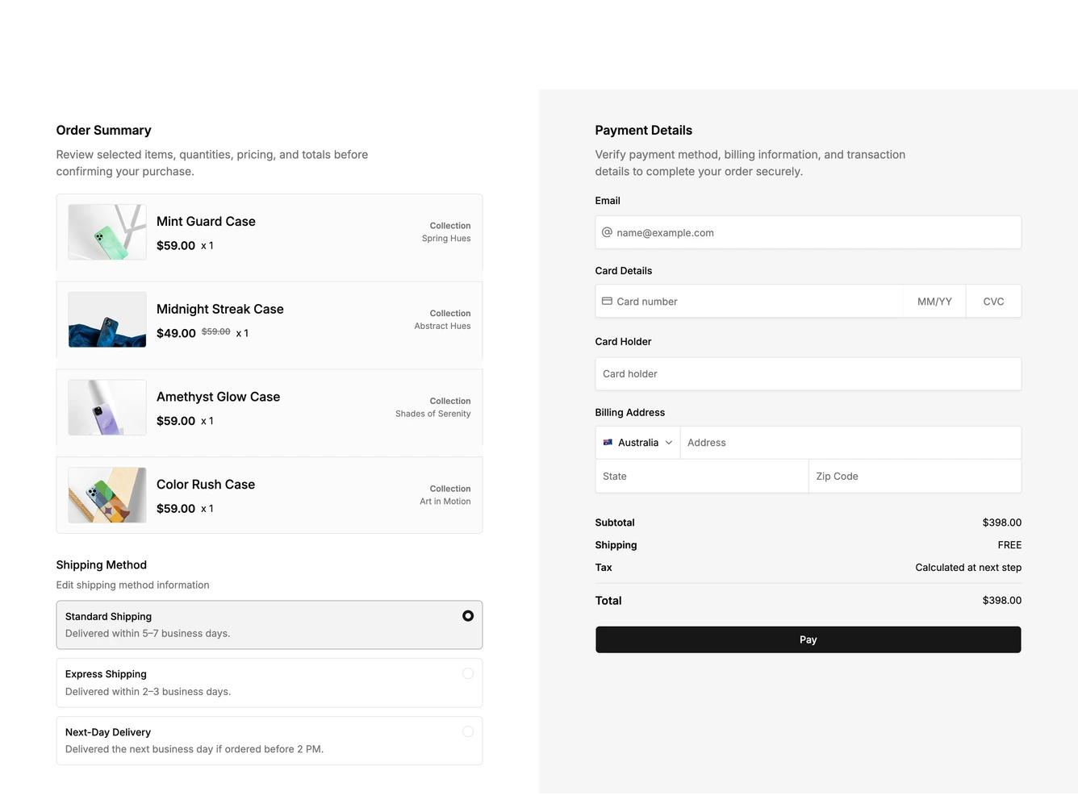Select Standard Shipping radio button

(468, 616)
